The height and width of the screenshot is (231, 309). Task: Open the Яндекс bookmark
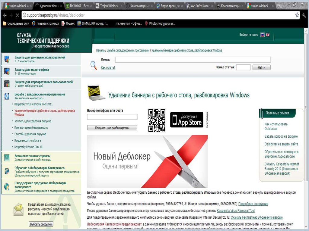pyautogui.click(x=68, y=23)
